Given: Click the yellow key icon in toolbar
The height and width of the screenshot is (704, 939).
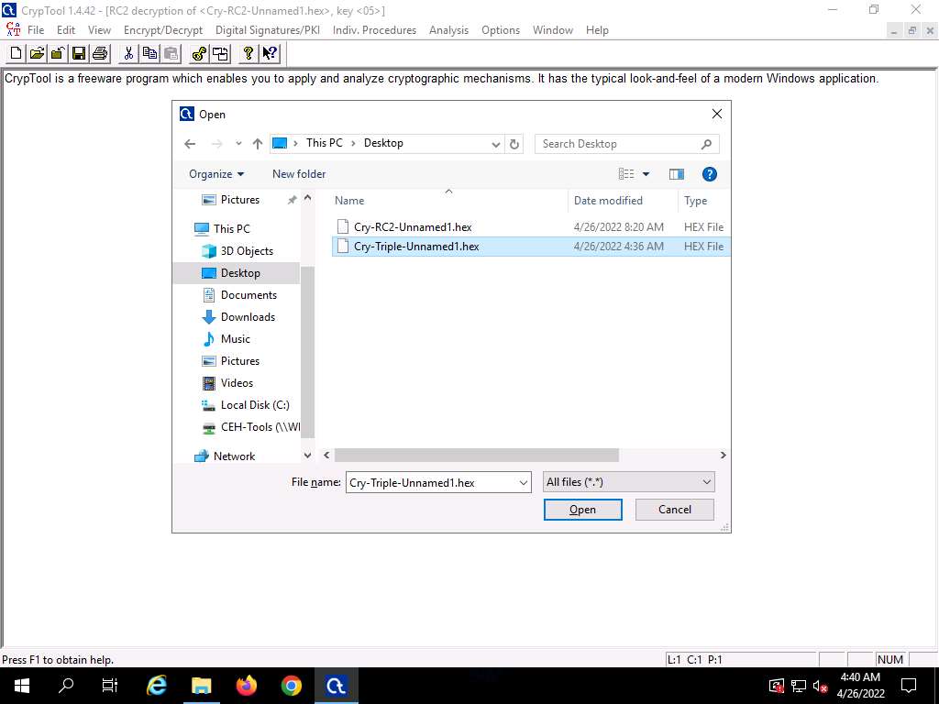Looking at the screenshot, I should pos(198,53).
